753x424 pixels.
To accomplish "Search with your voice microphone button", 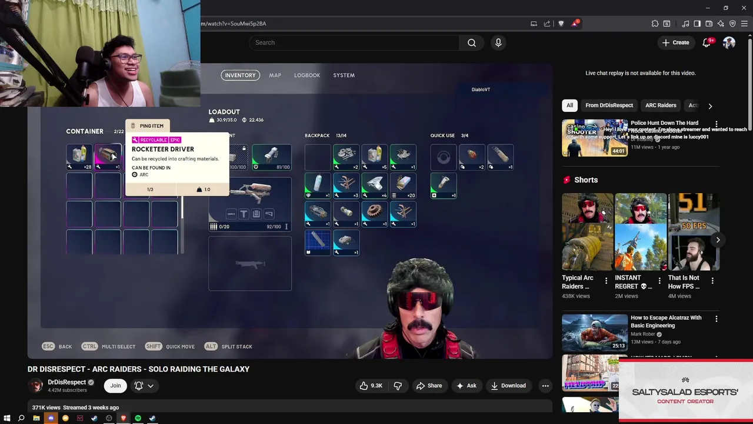I will click(498, 42).
